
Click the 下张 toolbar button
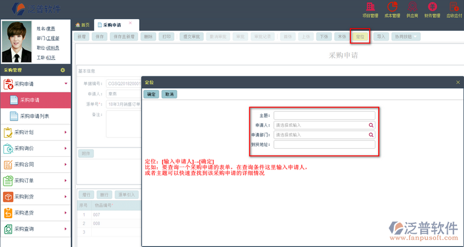point(324,36)
